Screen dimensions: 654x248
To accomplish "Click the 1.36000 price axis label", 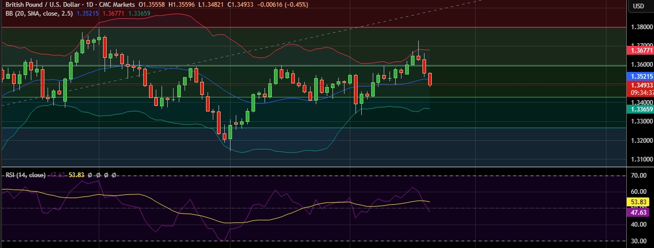I will [x=641, y=65].
